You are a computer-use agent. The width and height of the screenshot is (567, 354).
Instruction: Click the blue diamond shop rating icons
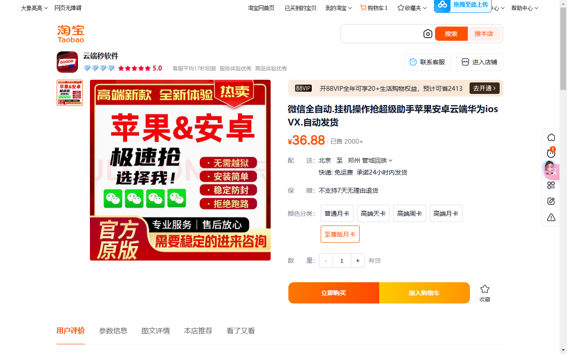pyautogui.click(x=99, y=69)
